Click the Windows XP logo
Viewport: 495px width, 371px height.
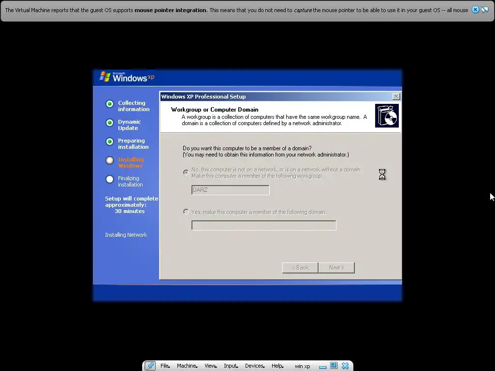pos(127,77)
